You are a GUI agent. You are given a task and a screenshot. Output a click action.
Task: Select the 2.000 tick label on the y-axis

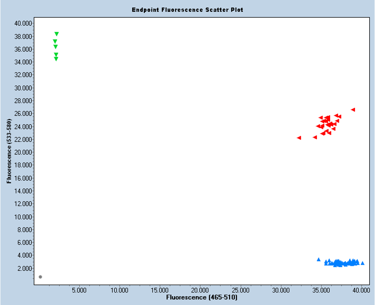tap(24, 268)
